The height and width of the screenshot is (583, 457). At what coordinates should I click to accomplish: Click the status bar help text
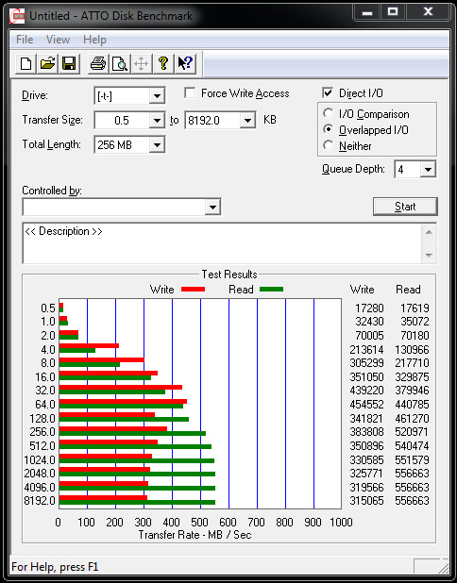pyautogui.click(x=55, y=567)
